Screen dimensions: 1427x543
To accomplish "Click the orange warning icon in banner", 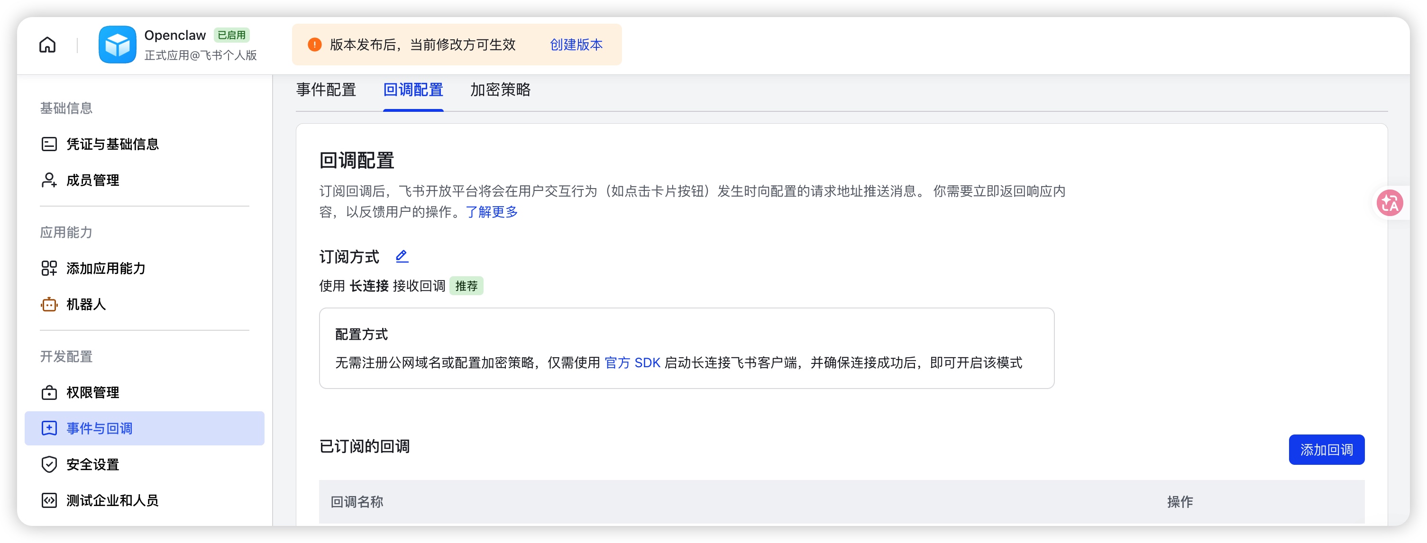I will coord(315,45).
